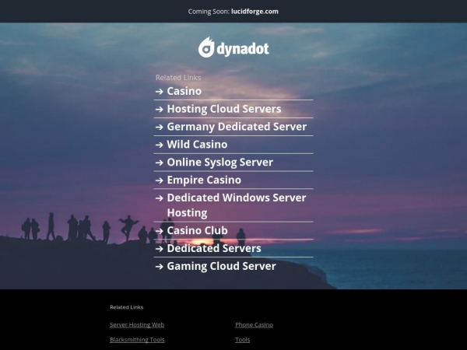Click arrow icon beside Empire Casino
The width and height of the screenshot is (467, 350).
160,180
